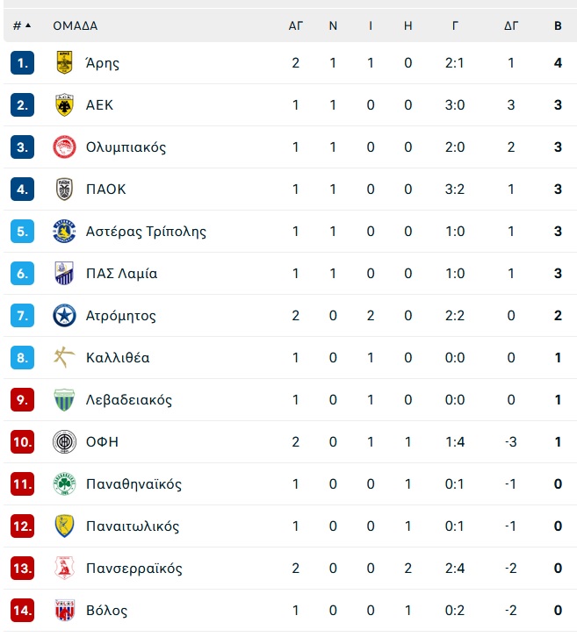Click the ΔΓ goal difference header
The width and height of the screenshot is (577, 637).
pos(511,26)
